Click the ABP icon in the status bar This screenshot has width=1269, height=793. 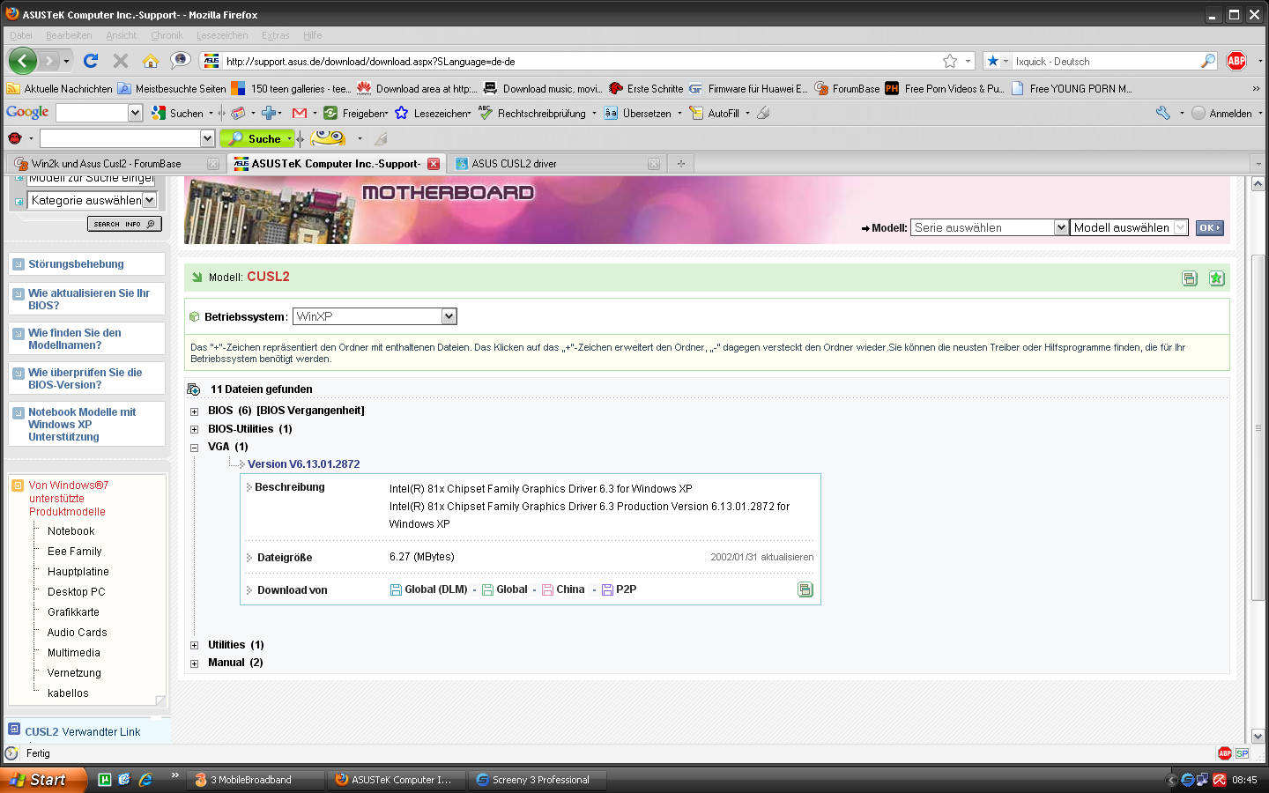click(x=1225, y=753)
